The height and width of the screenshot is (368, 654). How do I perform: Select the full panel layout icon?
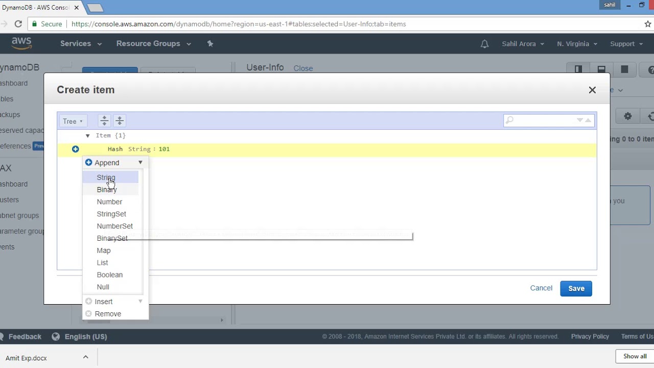click(x=624, y=69)
